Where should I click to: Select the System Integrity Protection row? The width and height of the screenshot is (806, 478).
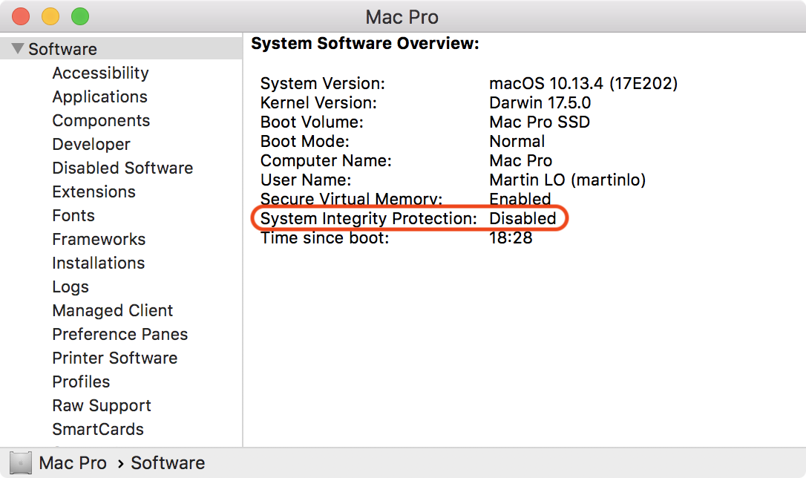tap(408, 219)
